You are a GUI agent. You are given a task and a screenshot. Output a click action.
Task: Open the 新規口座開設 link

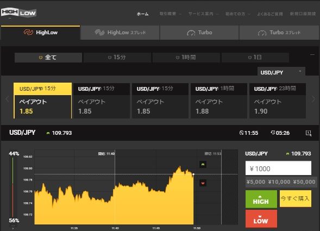tap(303, 14)
